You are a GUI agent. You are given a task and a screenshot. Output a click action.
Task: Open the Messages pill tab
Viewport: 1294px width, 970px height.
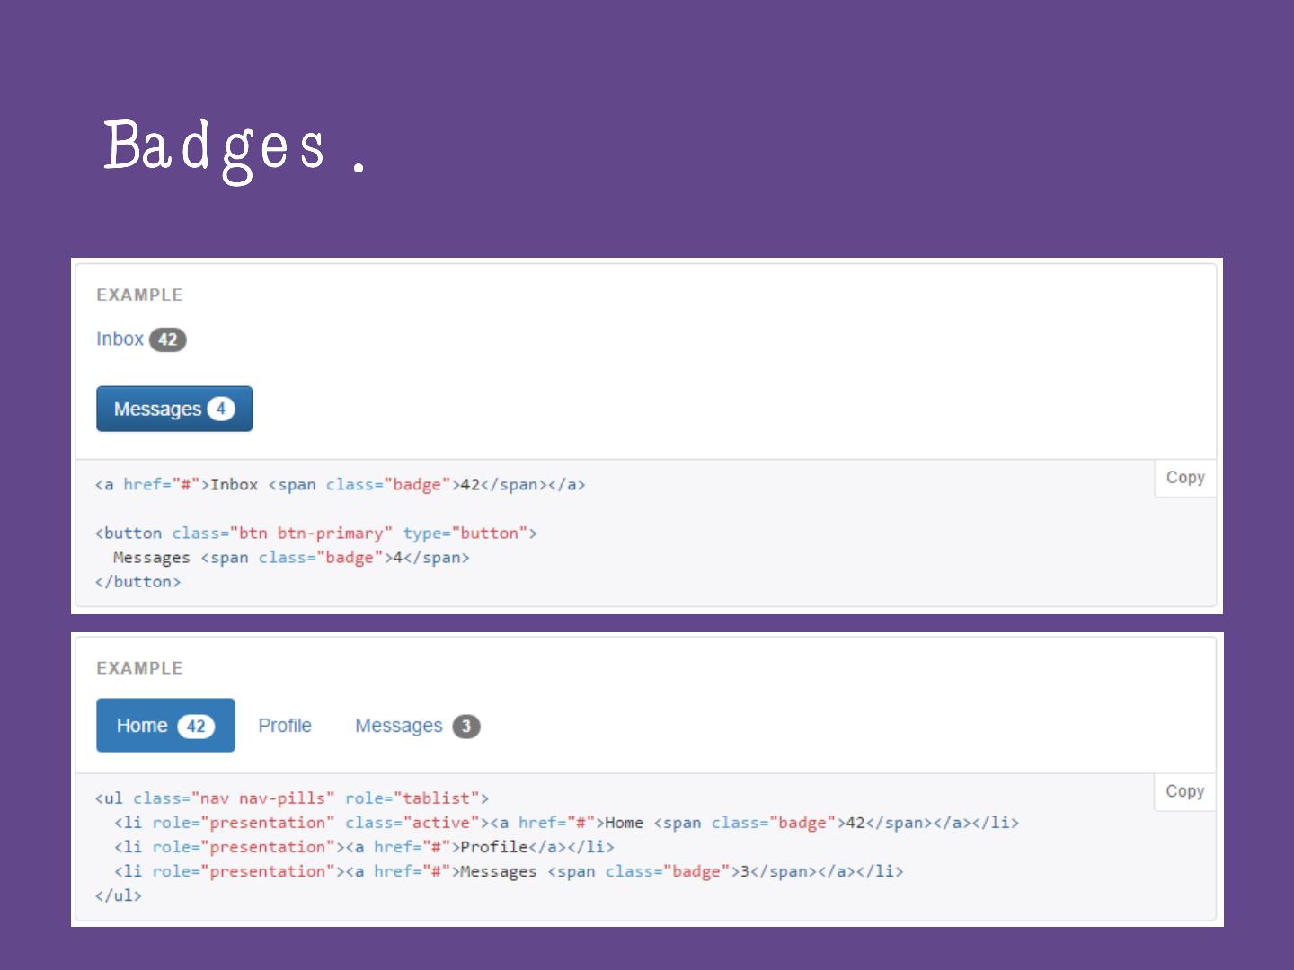click(399, 726)
